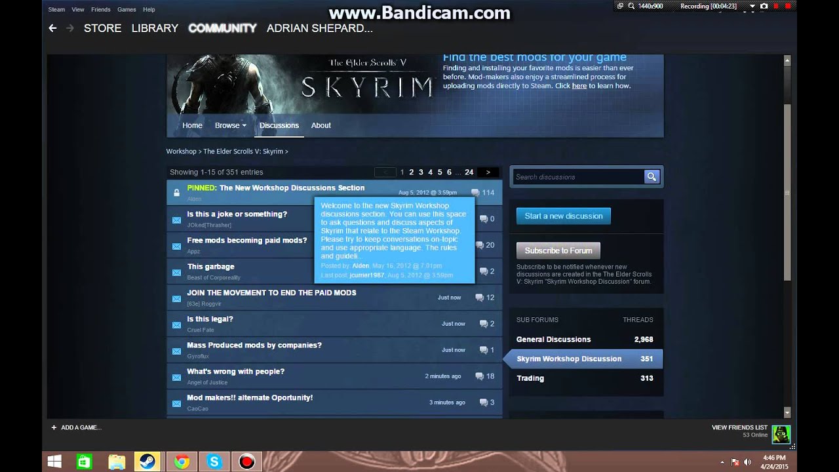Click the plus icon for Add a Game

pyautogui.click(x=54, y=427)
